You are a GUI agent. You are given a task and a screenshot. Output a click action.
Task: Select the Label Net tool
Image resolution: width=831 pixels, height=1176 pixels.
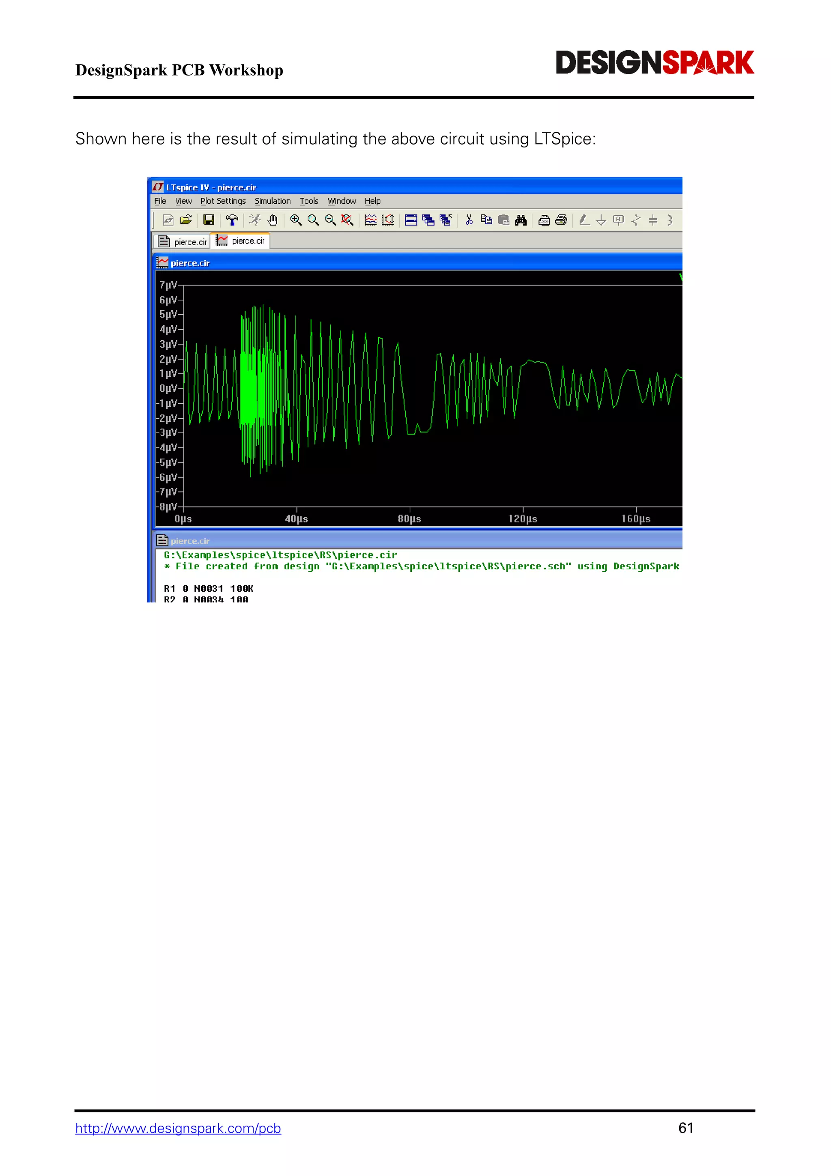click(619, 220)
